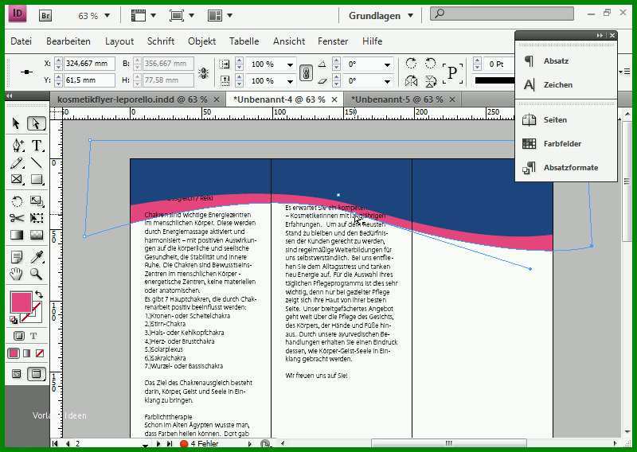Select the Gradient Swatch tool
The height and width of the screenshot is (452, 637).
(17, 235)
